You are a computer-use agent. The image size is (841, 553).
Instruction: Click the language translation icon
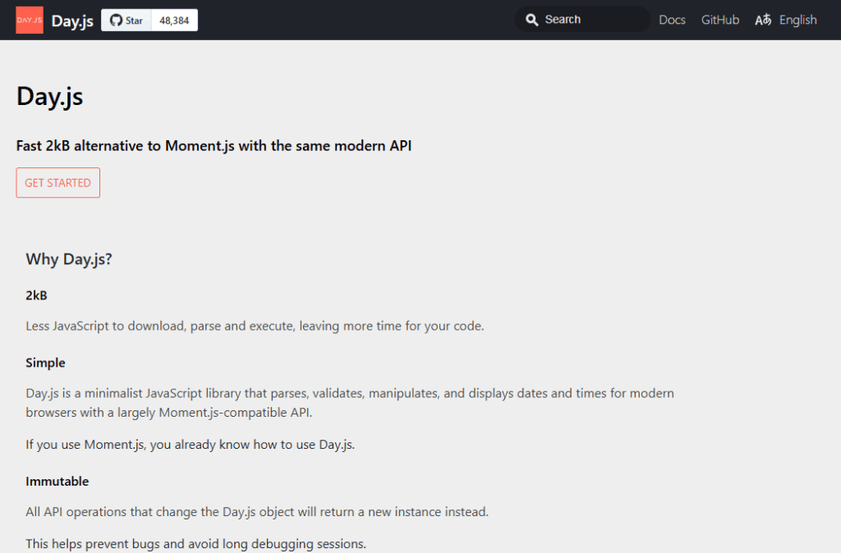763,21
